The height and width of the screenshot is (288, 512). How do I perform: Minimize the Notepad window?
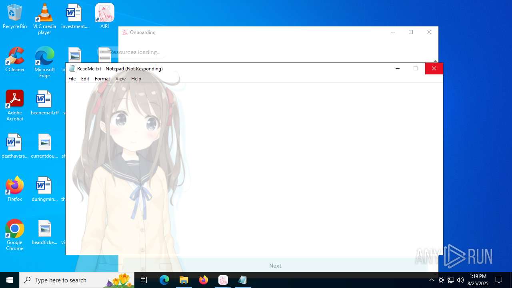(398, 69)
